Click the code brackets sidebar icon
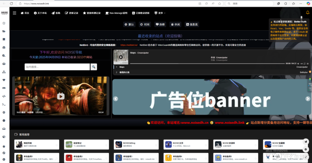This screenshot has height=163, width=312. 4,96
